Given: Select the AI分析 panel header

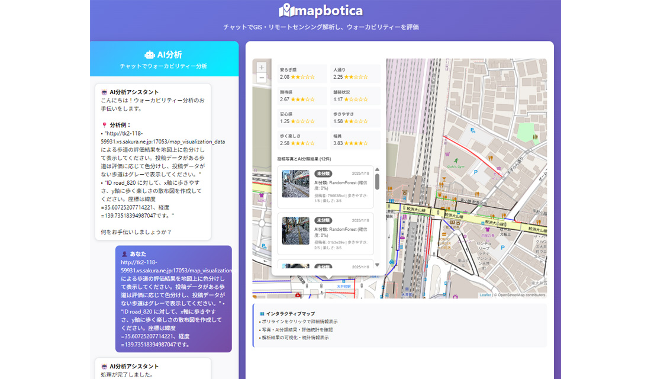Looking at the screenshot, I should [164, 59].
